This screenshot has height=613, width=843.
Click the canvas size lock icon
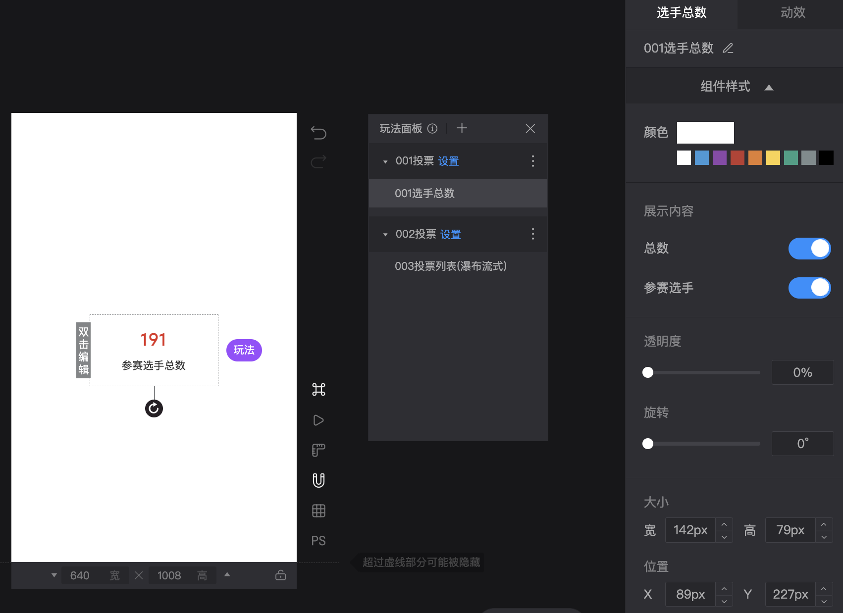pyautogui.click(x=280, y=575)
